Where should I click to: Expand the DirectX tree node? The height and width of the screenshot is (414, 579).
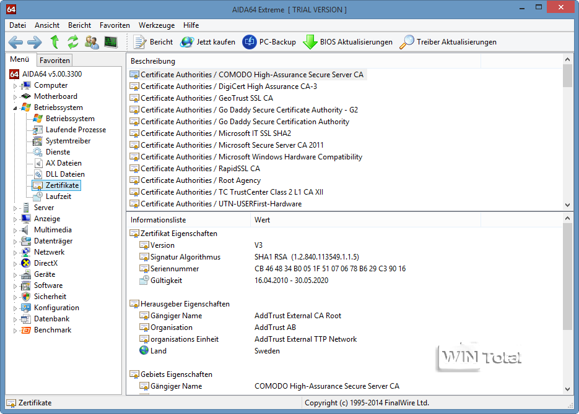pos(15,264)
